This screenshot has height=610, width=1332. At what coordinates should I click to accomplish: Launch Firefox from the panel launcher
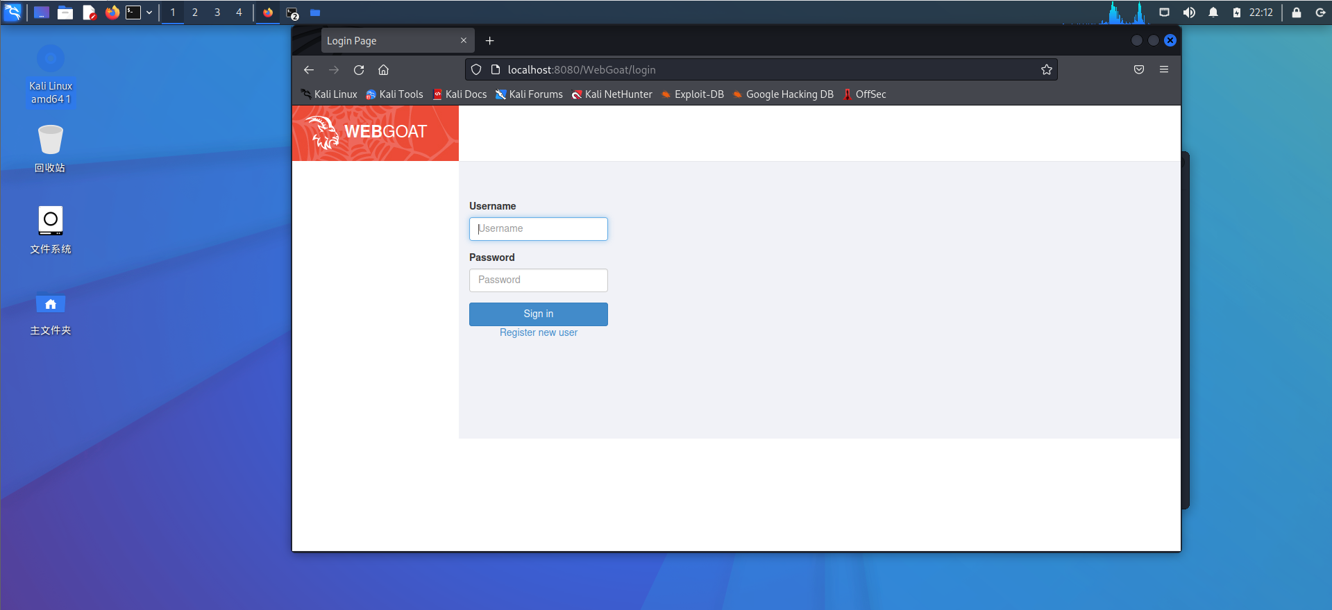pyautogui.click(x=112, y=12)
